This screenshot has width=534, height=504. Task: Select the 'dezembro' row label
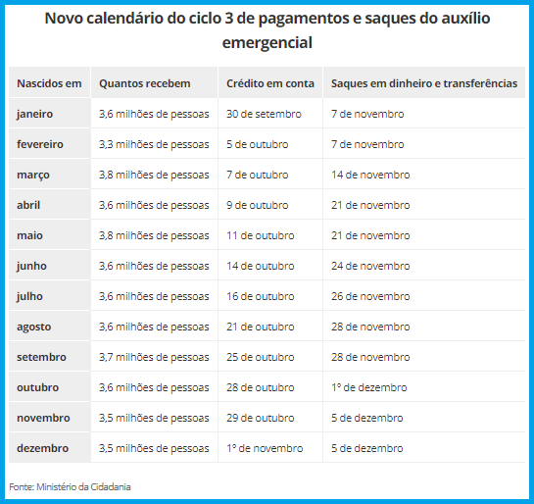pyautogui.click(x=43, y=448)
